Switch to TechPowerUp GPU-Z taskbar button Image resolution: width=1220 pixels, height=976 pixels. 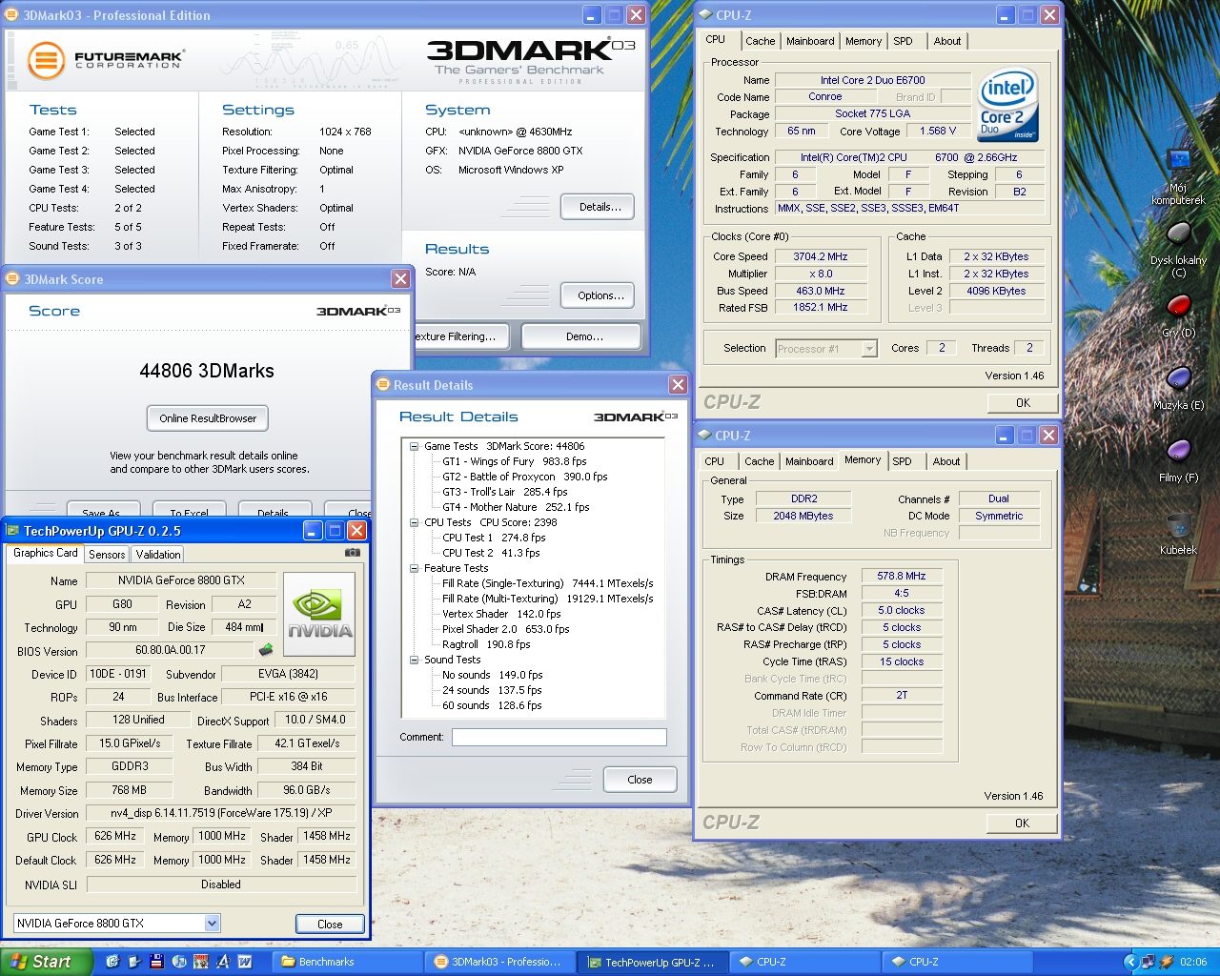(x=652, y=962)
